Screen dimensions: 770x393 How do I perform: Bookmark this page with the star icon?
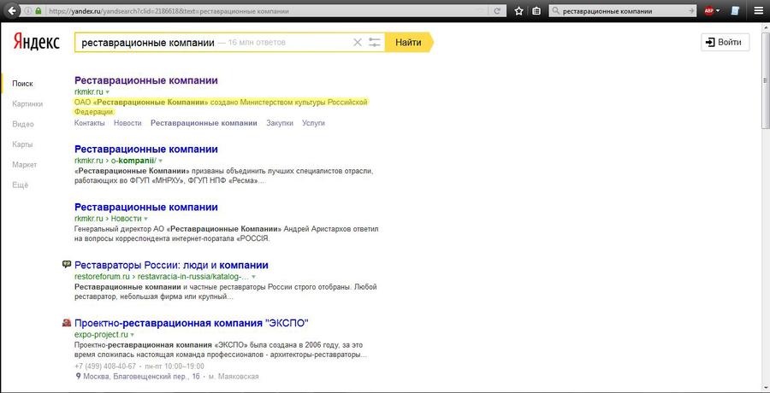518,11
